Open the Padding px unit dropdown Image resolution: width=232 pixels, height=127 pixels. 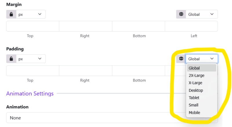tap(31, 59)
